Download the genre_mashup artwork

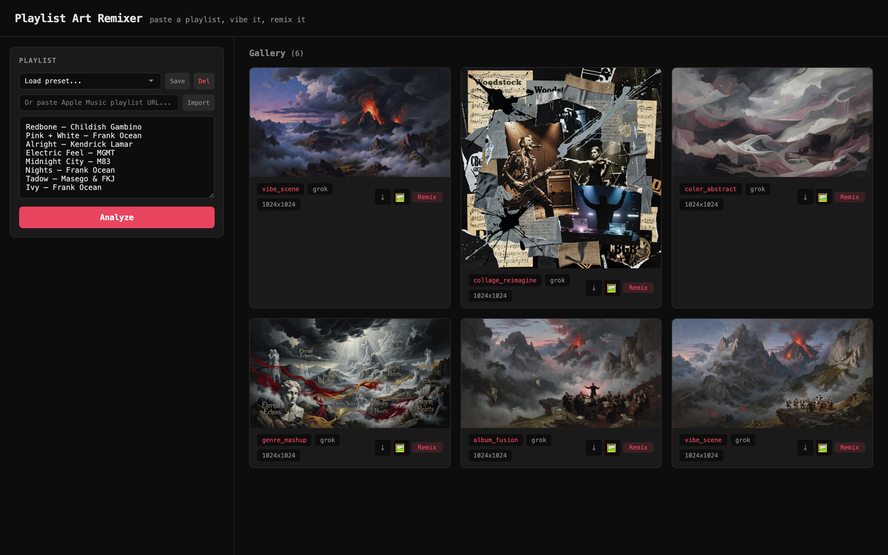click(x=383, y=447)
